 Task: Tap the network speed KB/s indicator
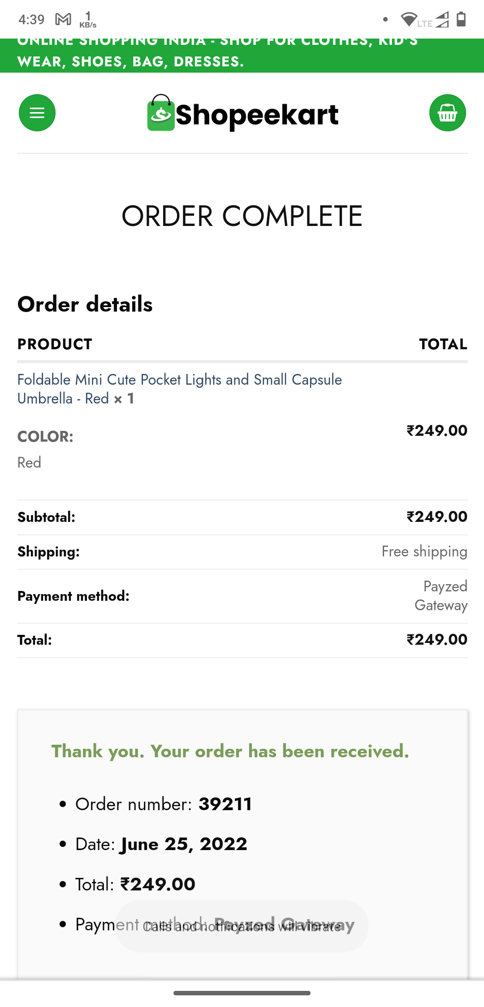point(88,20)
